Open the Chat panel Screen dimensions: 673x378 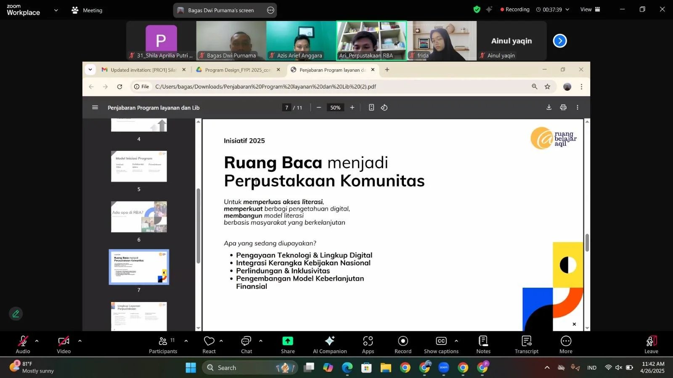tap(246, 344)
